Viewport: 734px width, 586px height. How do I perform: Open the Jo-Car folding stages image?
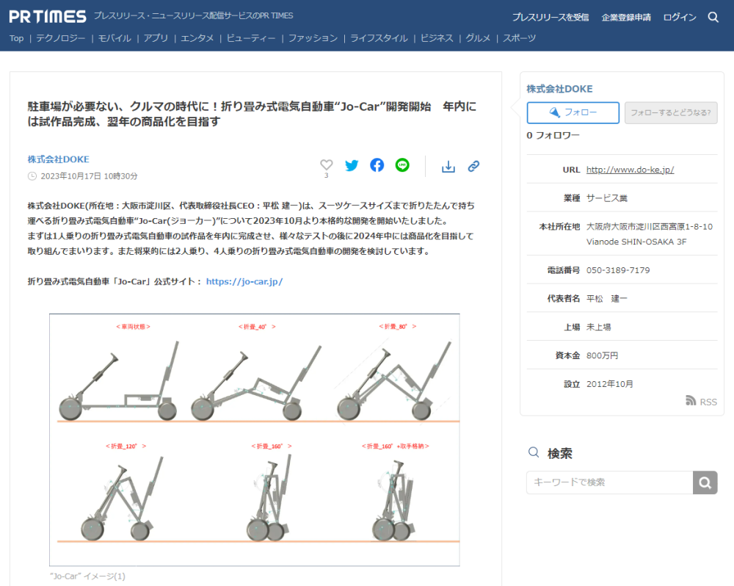[255, 440]
